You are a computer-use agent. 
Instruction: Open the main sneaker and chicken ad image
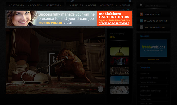[x=55, y=61]
